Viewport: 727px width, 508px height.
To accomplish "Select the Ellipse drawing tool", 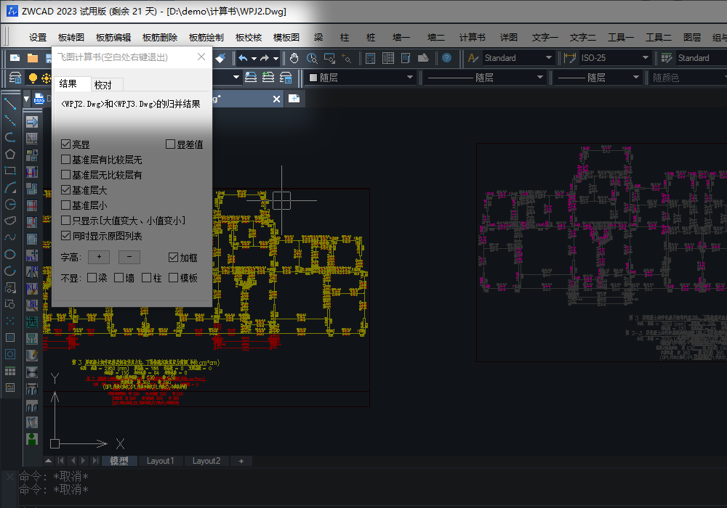I will [9, 254].
